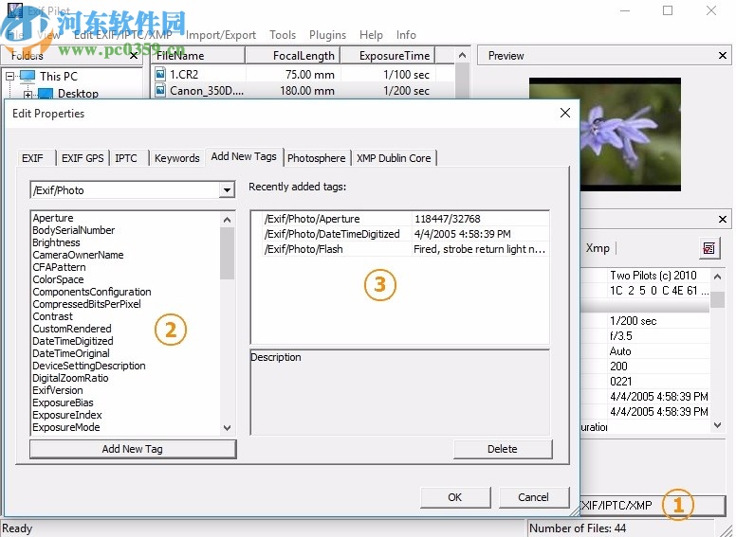Select Aperture in the tag list
This screenshot has width=736, height=537.
53,218
